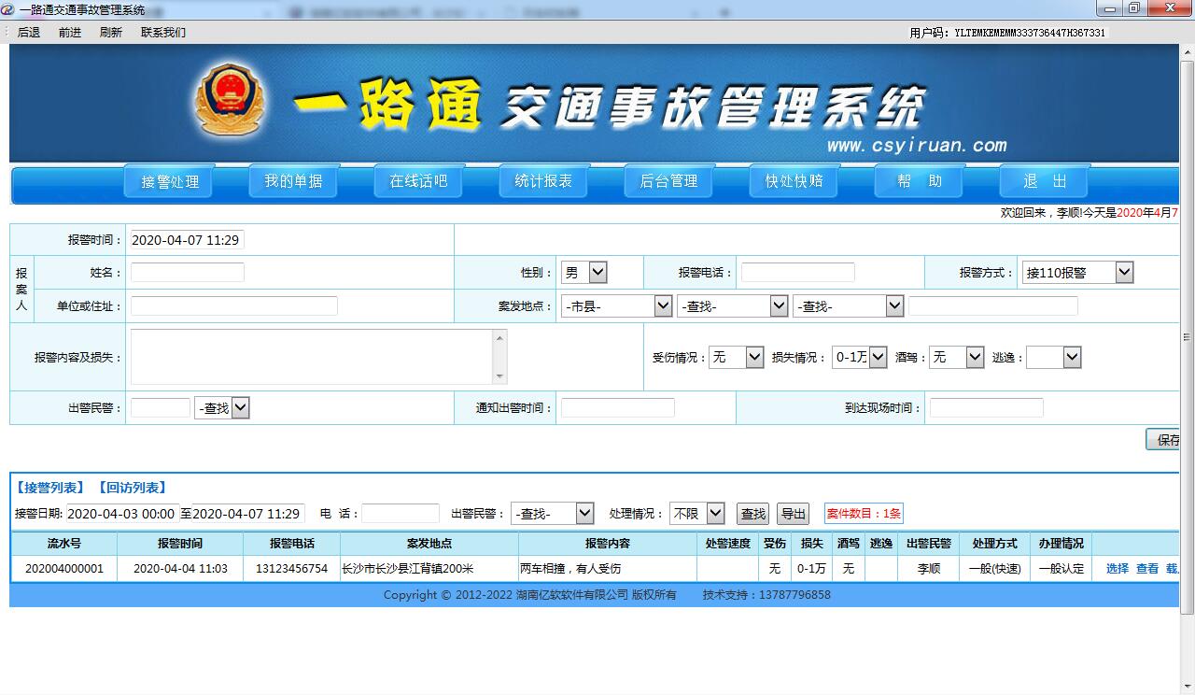Click the 姓名 name input field
This screenshot has width=1195, height=695.
pyautogui.click(x=187, y=272)
